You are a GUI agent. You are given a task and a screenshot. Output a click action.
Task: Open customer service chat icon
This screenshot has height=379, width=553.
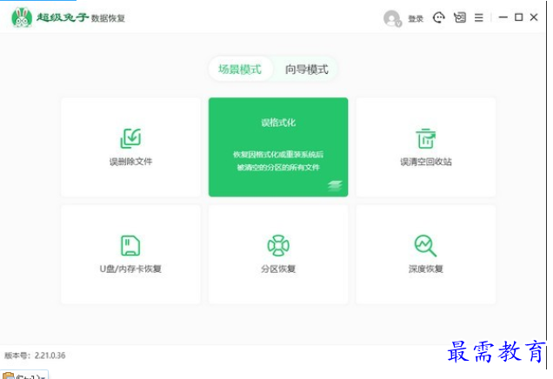pos(439,17)
